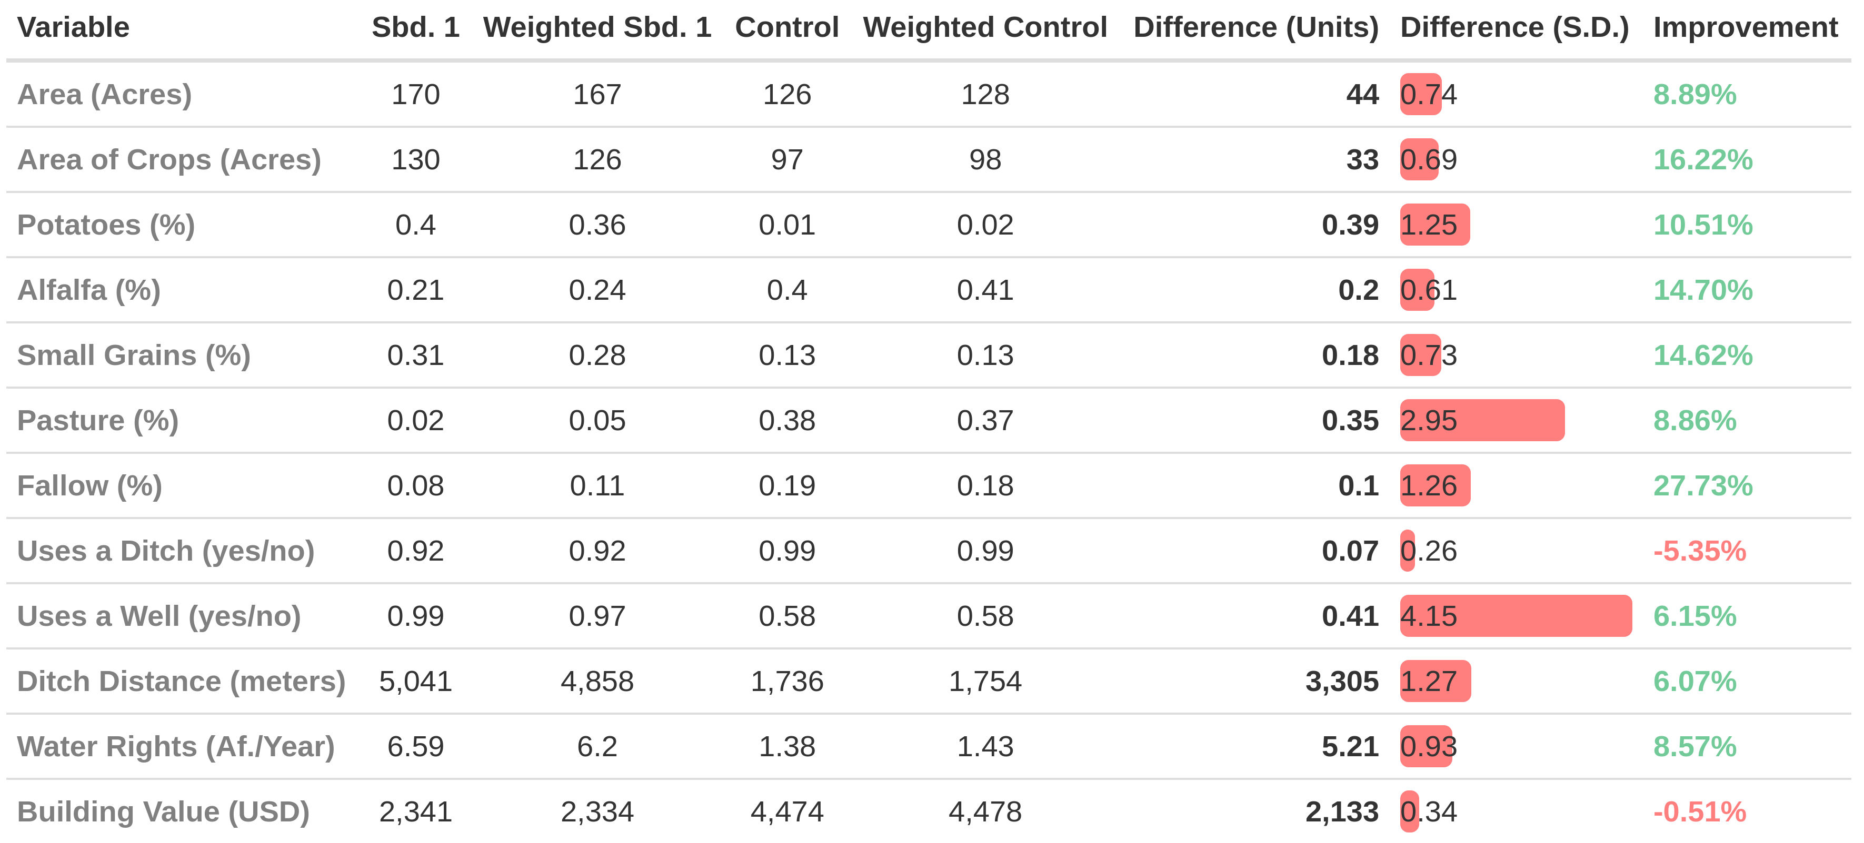This screenshot has width=1864, height=843.
Task: Click the 3,305 difference units cell
Action: (1342, 681)
